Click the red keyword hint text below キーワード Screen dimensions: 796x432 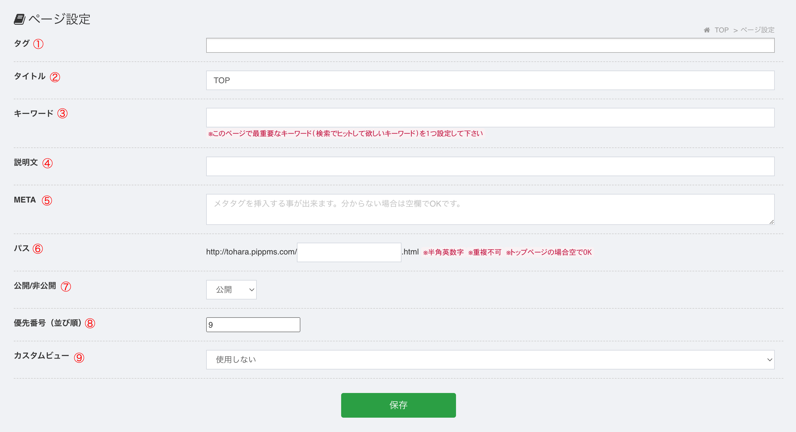pos(345,134)
